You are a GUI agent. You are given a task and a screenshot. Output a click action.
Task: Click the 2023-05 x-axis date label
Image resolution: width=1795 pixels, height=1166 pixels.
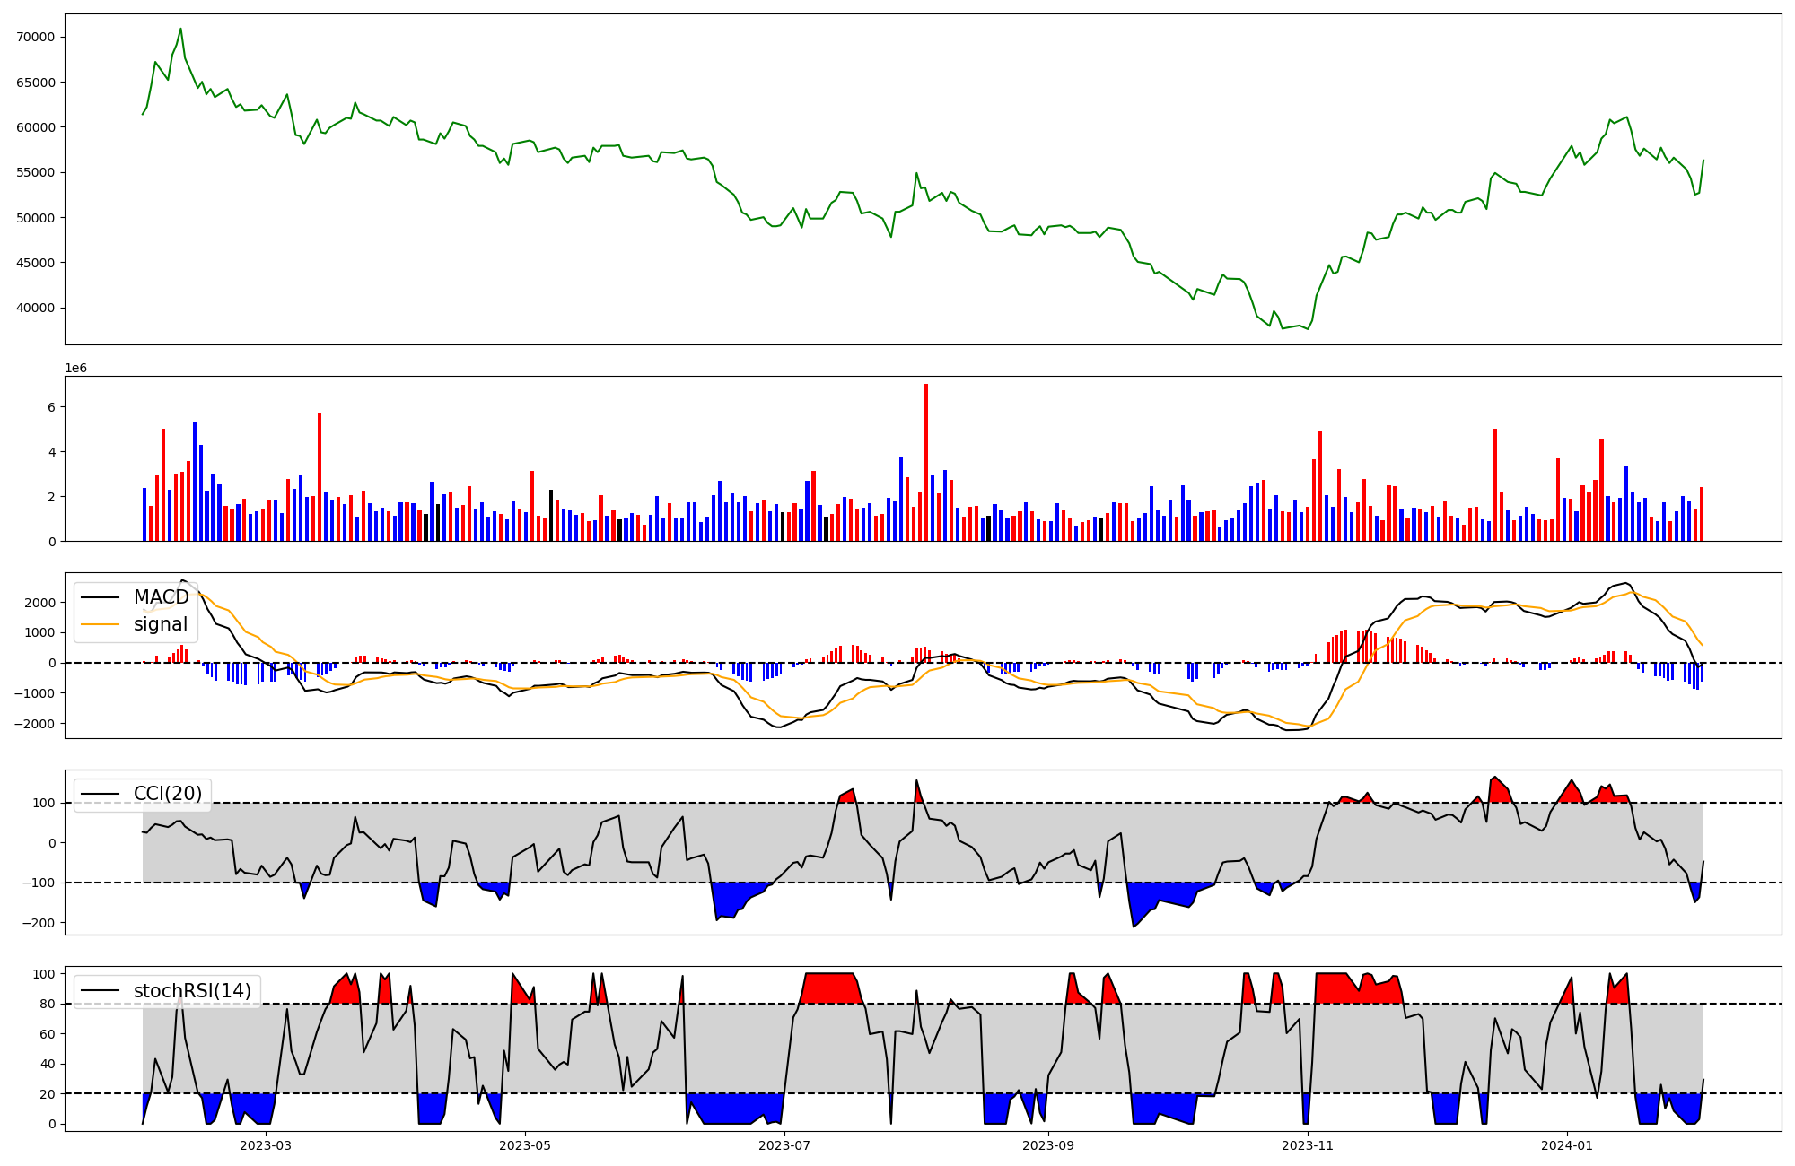pos(525,1145)
